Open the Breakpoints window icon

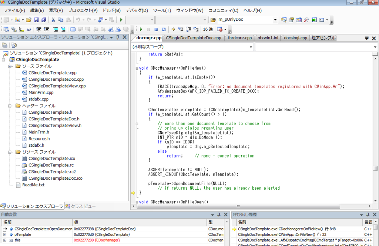[x=220, y=29]
